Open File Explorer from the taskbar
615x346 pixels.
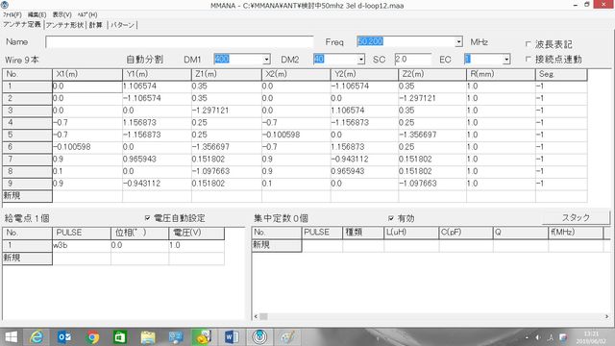(148, 337)
